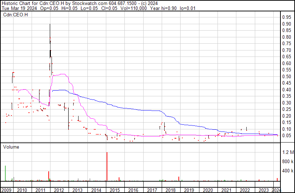Click the 2024 year label
The height and width of the screenshot is (193, 295).
click(277, 190)
